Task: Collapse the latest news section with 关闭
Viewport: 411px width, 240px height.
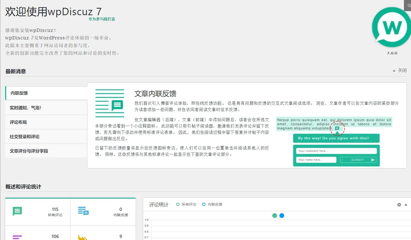Action: pyautogui.click(x=400, y=70)
